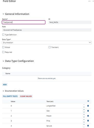The height and width of the screenshot is (128, 94).
Task: Delete the Spruce enumeration row
Action: pyautogui.click(x=88, y=126)
